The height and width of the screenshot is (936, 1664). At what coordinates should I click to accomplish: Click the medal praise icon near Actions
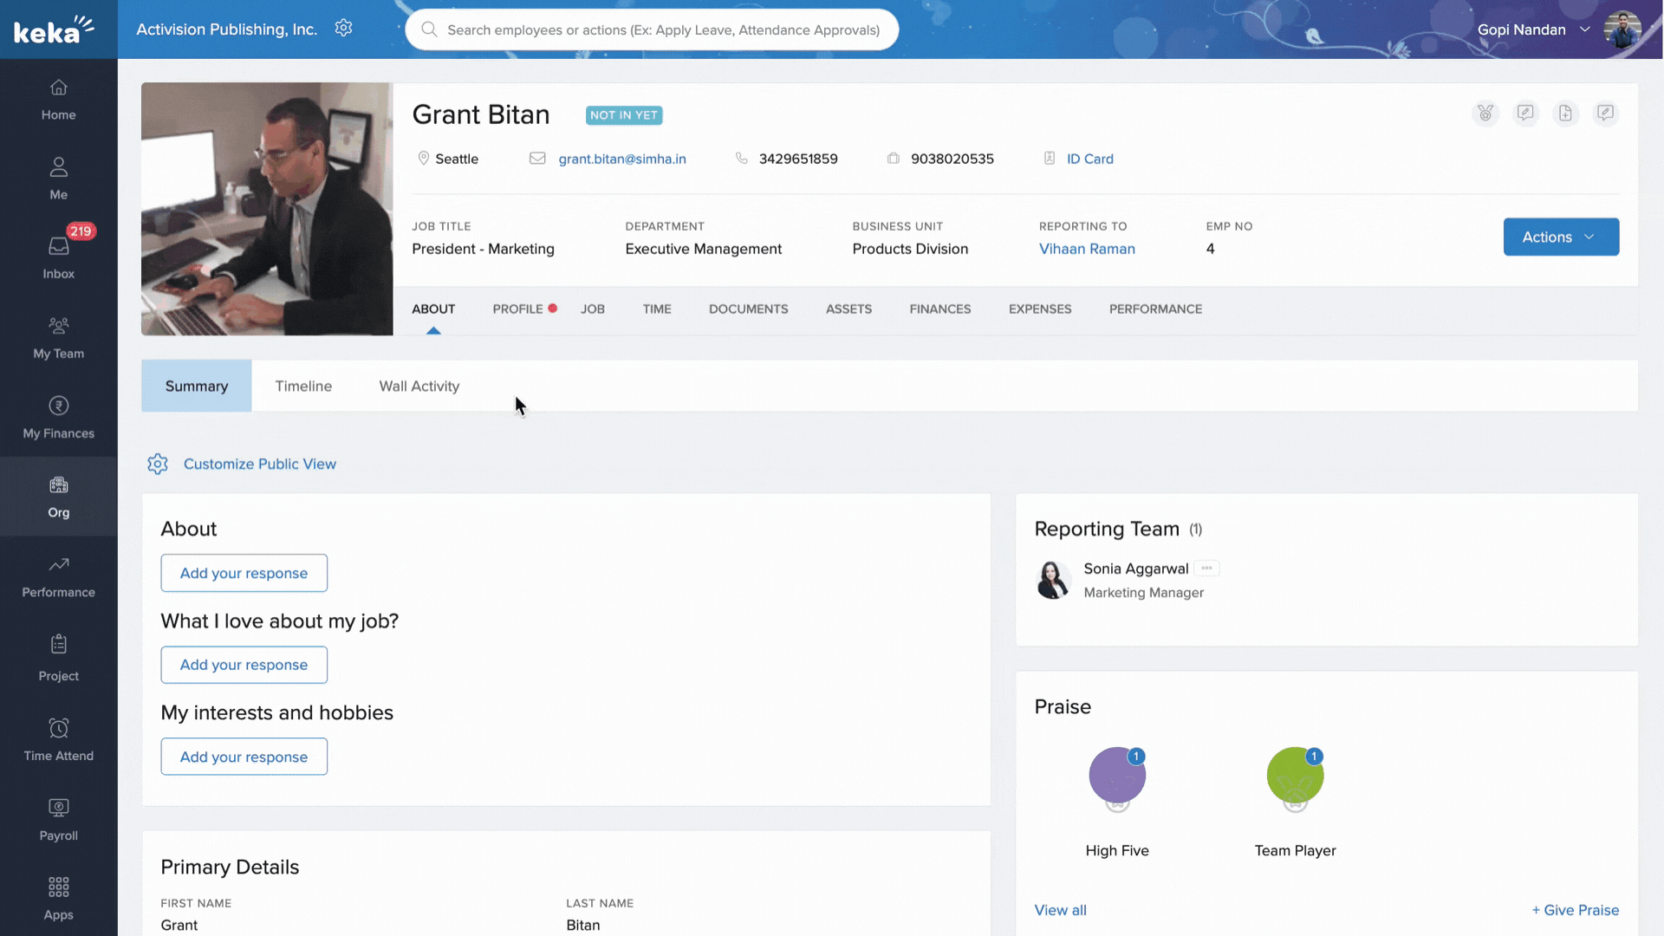pos(1485,114)
